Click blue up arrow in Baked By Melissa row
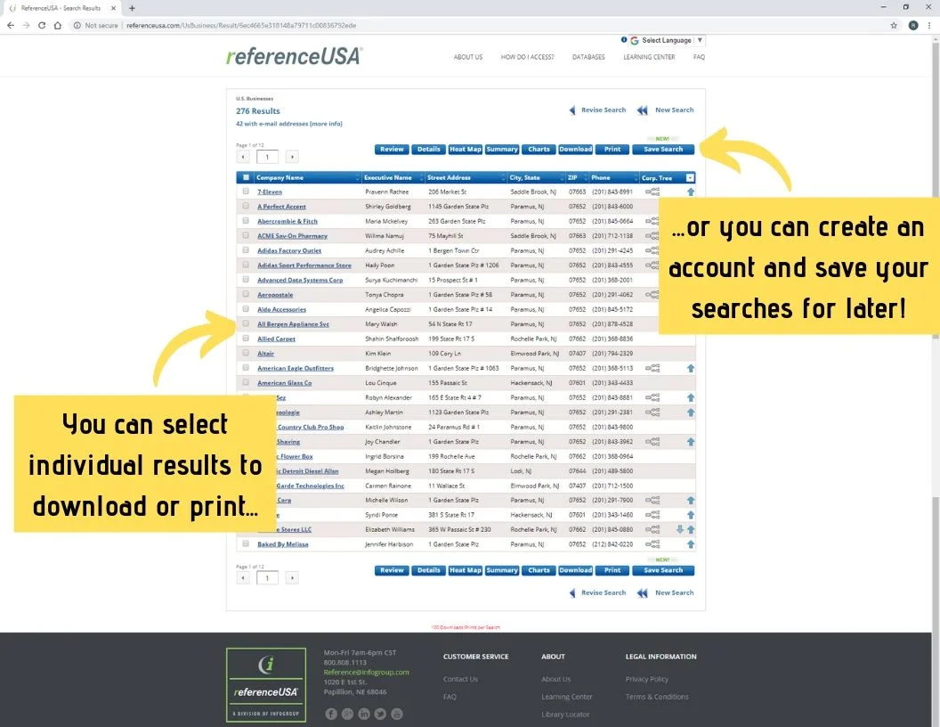940x727 pixels. pos(691,544)
